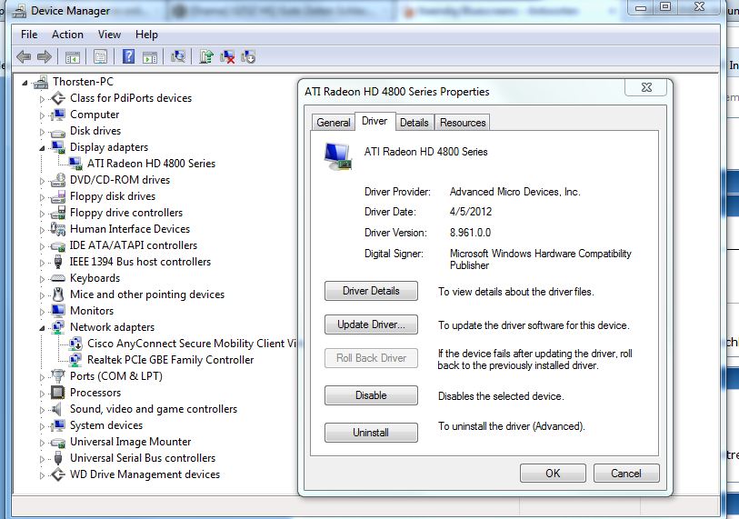Expand the Universal Image Mounter node
Screen dimensions: 739x519
click(x=42, y=442)
